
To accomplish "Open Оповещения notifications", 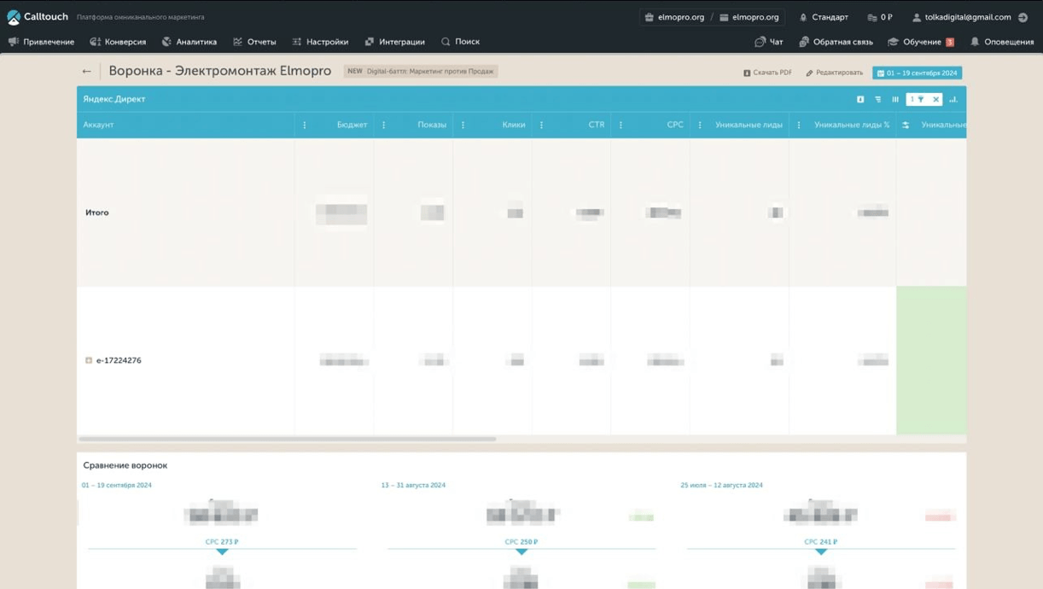I will [x=1002, y=42].
